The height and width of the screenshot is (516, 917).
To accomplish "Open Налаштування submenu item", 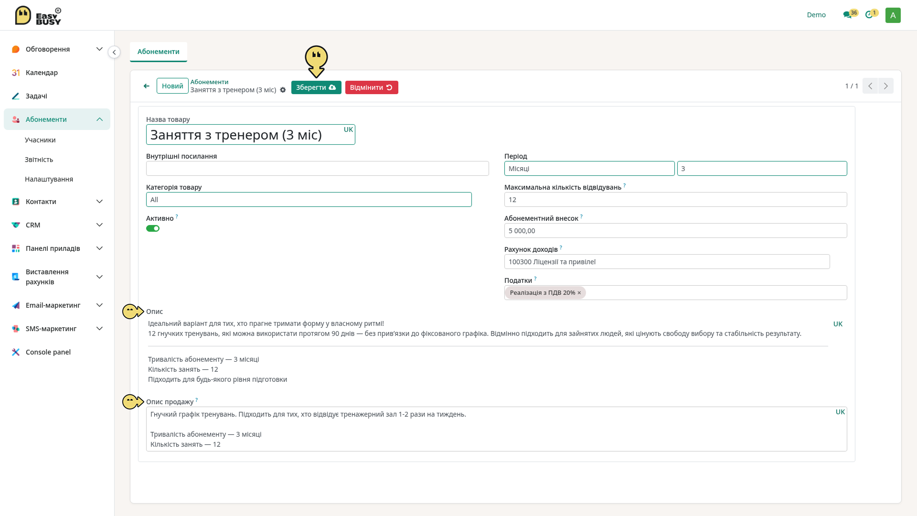I will (49, 179).
